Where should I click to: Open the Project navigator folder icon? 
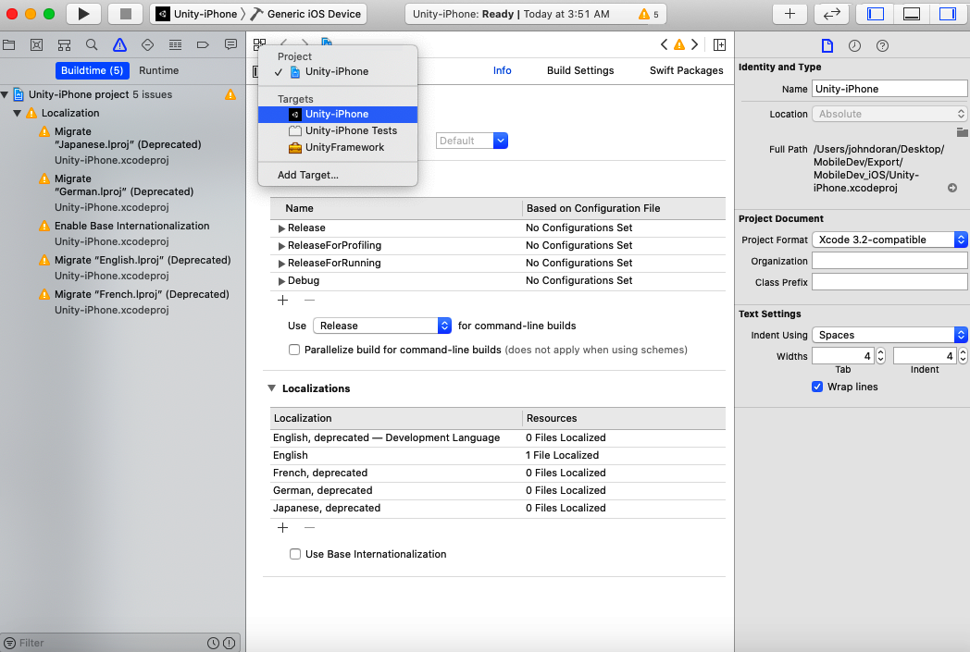[x=9, y=44]
